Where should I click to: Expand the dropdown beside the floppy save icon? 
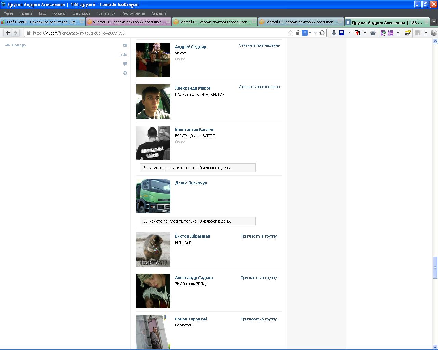click(349, 33)
